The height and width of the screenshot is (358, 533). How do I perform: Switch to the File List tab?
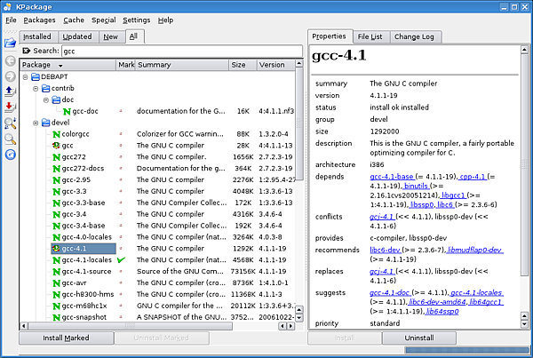point(370,36)
